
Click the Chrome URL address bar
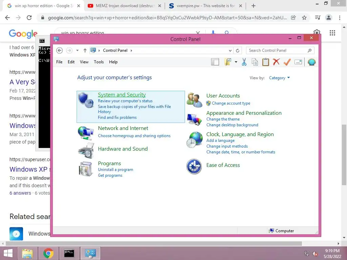tap(167, 18)
